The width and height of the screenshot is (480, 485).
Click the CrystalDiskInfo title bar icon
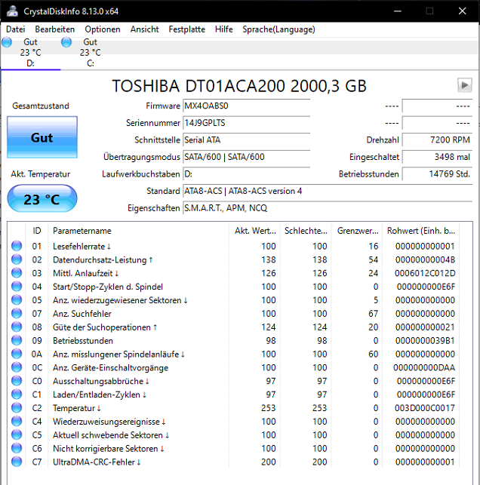[x=12, y=11]
